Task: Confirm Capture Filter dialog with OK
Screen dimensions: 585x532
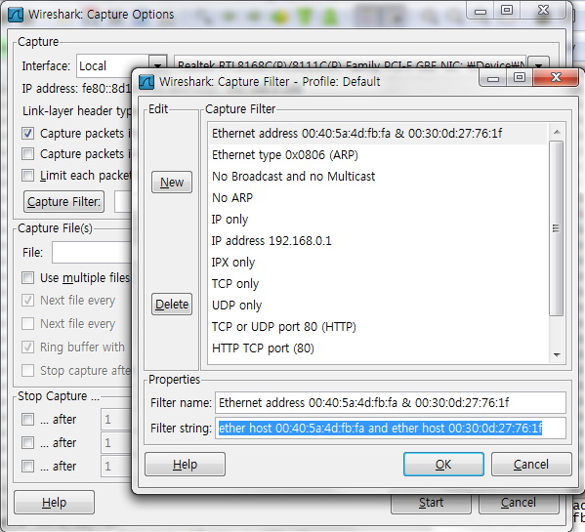Action: pos(443,465)
